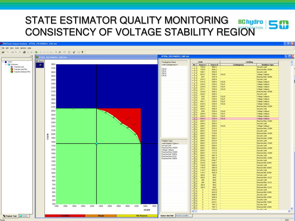
Task: Click the copy toolbar icon
Action: [8, 52]
